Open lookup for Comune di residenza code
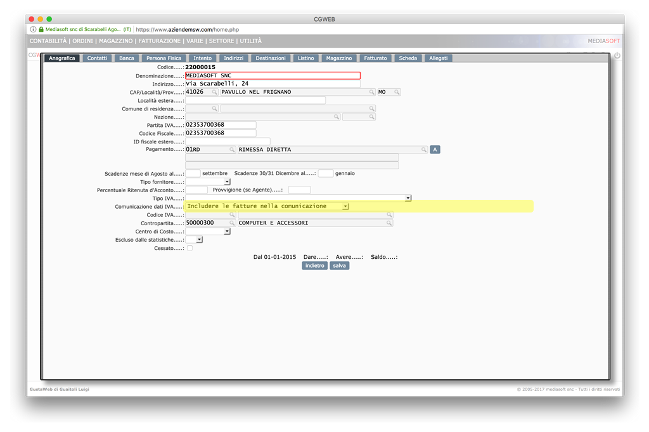Image resolution: width=649 pixels, height=432 pixels. (214, 108)
